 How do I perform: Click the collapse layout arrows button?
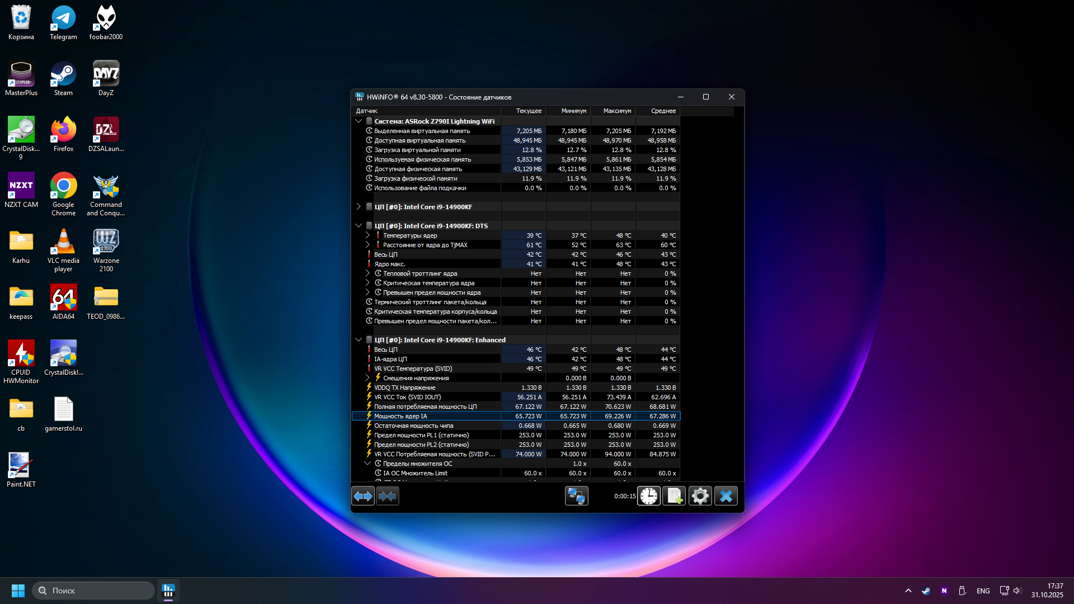387,496
